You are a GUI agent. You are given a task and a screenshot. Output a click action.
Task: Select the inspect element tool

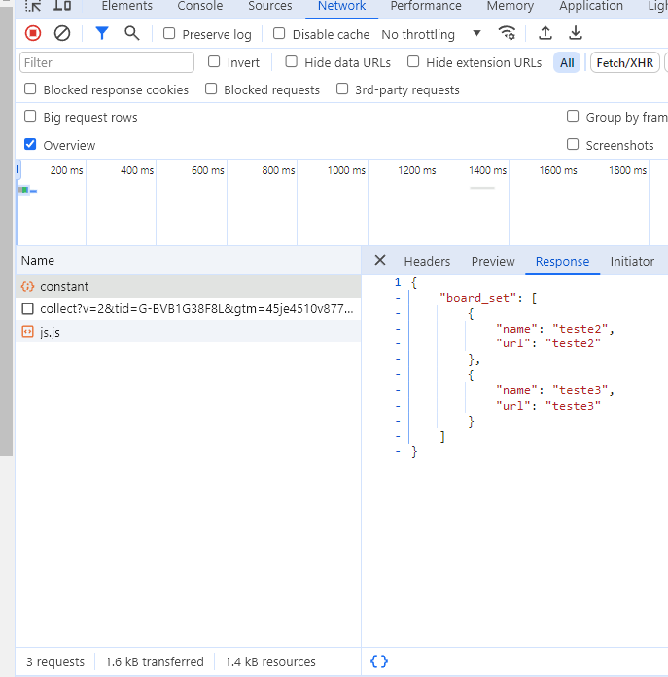coord(33,6)
